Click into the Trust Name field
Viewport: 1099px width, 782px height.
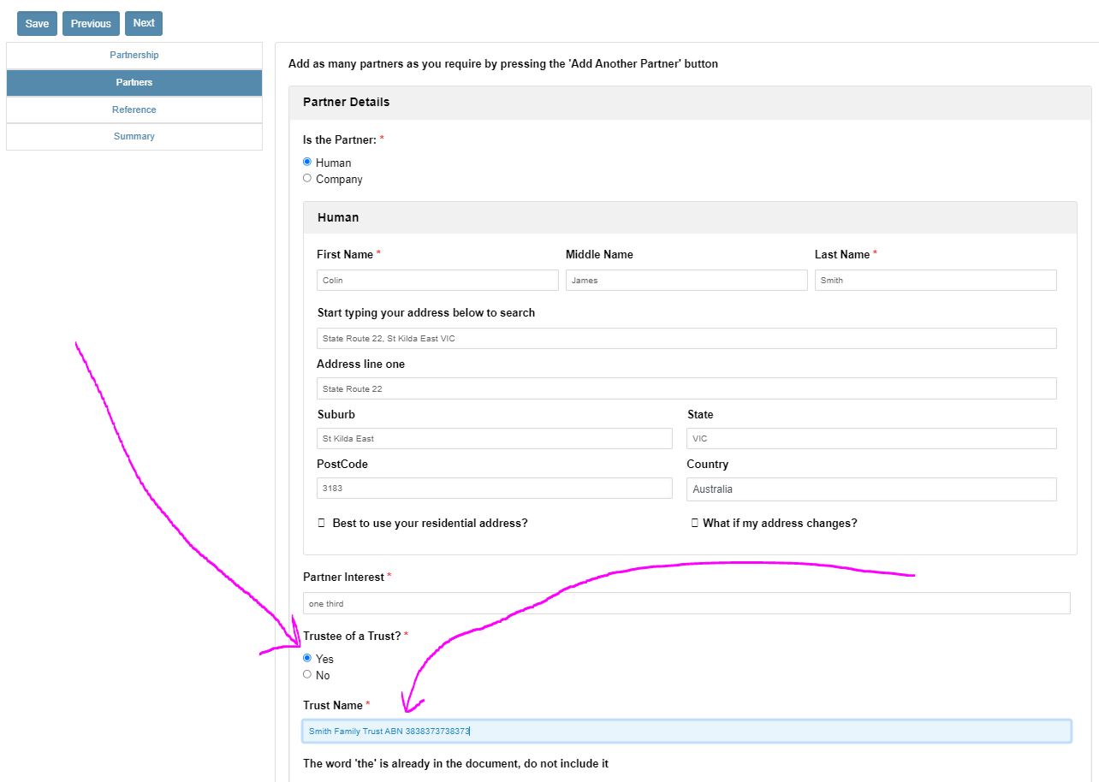click(x=686, y=732)
